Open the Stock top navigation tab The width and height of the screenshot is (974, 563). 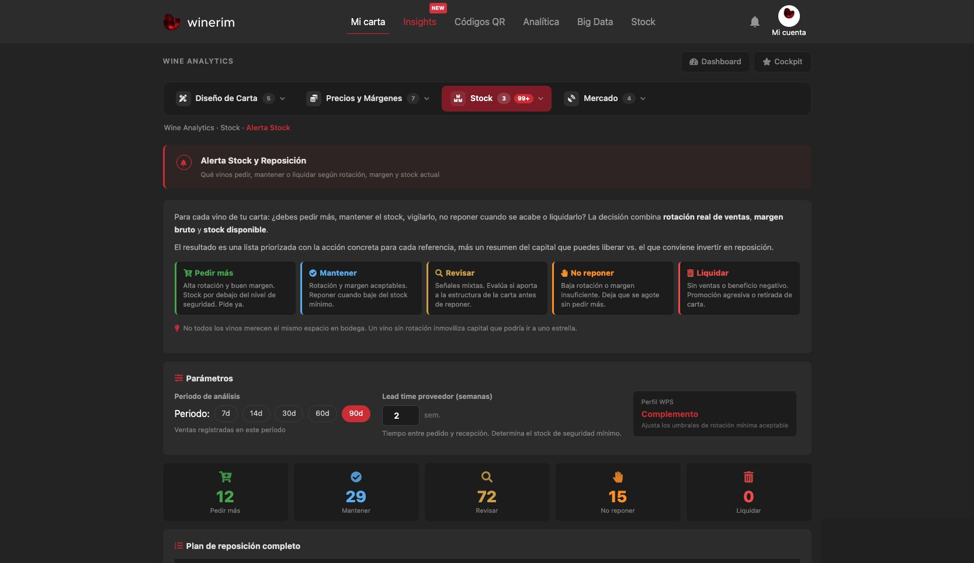click(643, 22)
